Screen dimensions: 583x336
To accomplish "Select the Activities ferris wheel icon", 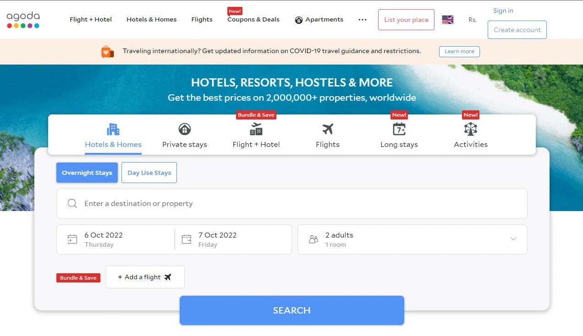I will (471, 129).
